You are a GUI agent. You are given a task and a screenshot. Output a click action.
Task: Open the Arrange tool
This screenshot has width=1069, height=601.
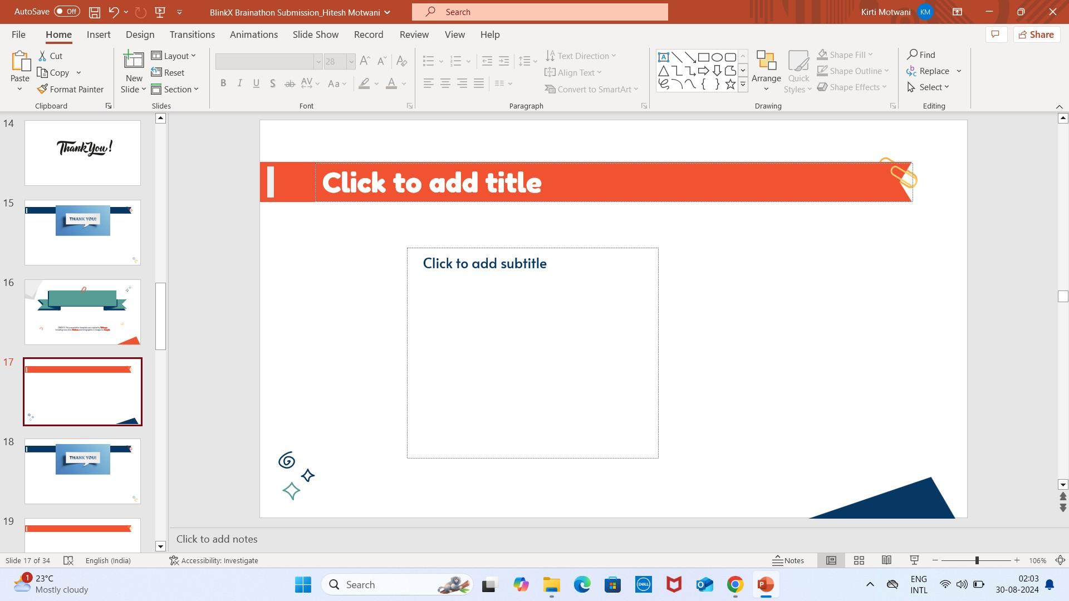point(766,71)
